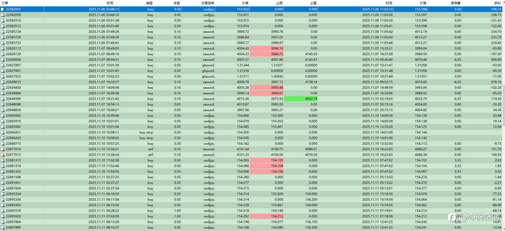Click the row icon for order 22668715
The width and height of the screenshot is (505, 231).
(x=2, y=143)
